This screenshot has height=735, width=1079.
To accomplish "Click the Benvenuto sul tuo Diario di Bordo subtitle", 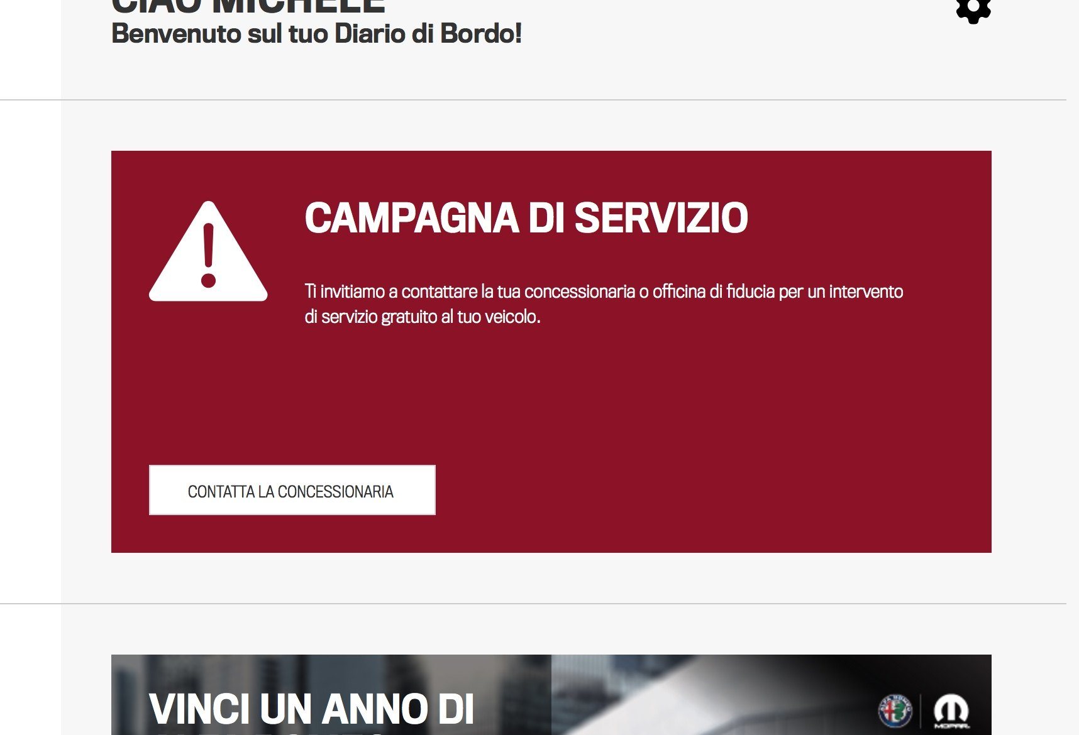I will coord(316,33).
